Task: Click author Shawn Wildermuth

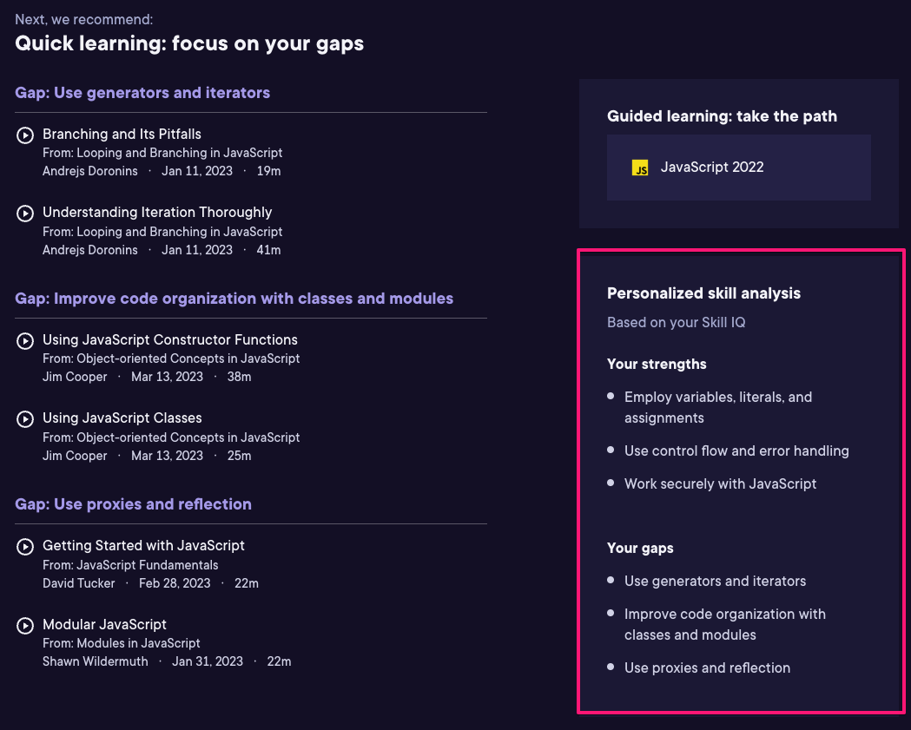Action: pos(96,661)
